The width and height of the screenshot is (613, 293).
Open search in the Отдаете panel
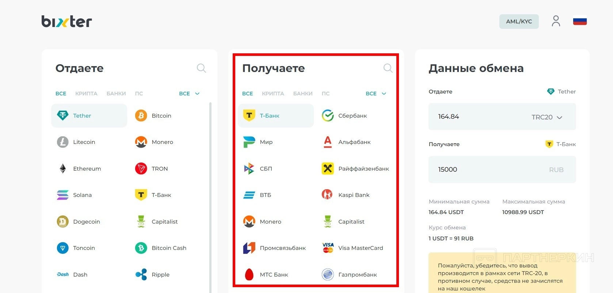pyautogui.click(x=201, y=68)
